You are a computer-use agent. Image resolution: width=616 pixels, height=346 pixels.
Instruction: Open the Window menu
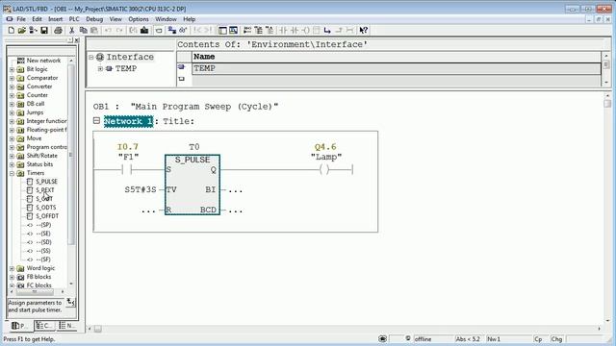[166, 19]
